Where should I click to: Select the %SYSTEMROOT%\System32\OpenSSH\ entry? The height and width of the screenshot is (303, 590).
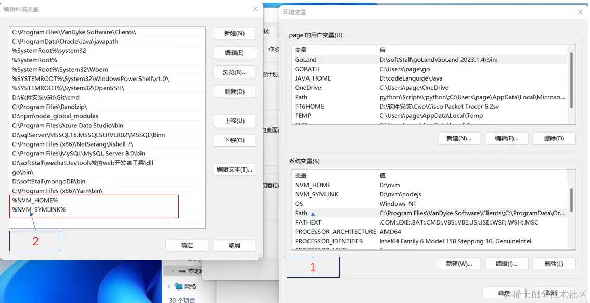[107, 88]
